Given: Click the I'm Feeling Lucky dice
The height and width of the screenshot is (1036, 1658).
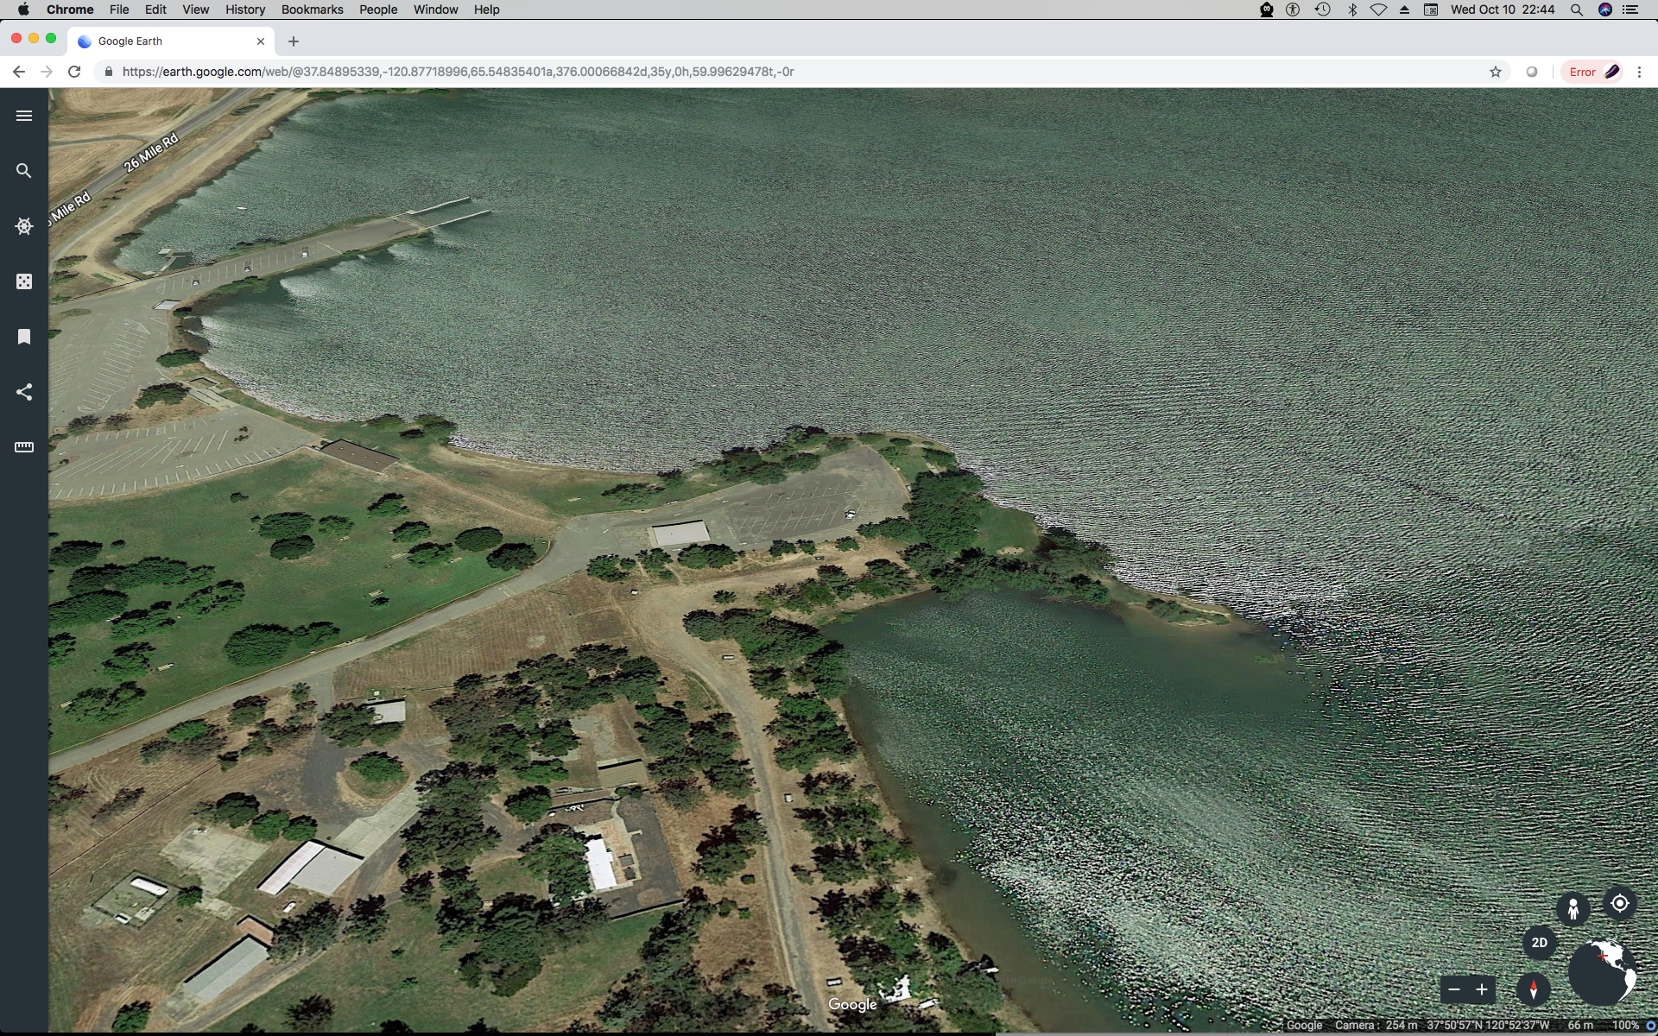Looking at the screenshot, I should pos(24,281).
